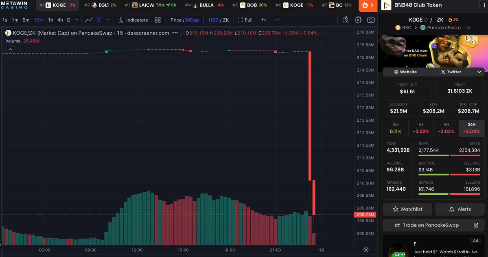Open the PancakeSwap DEX link
The width and height of the screenshot is (488, 257).
pos(440,28)
